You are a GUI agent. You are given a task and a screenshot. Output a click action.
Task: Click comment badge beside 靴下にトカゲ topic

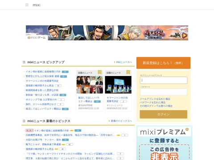(x=70, y=144)
